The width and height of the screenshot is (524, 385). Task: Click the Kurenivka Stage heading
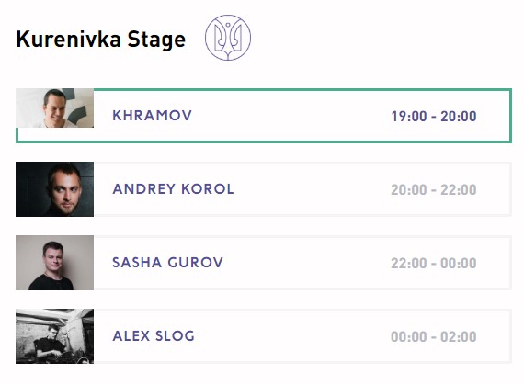[100, 40]
